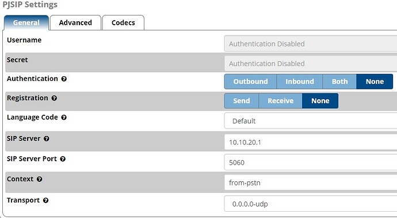Set Registration to Receive
The width and height of the screenshot is (397, 218).
(280, 100)
